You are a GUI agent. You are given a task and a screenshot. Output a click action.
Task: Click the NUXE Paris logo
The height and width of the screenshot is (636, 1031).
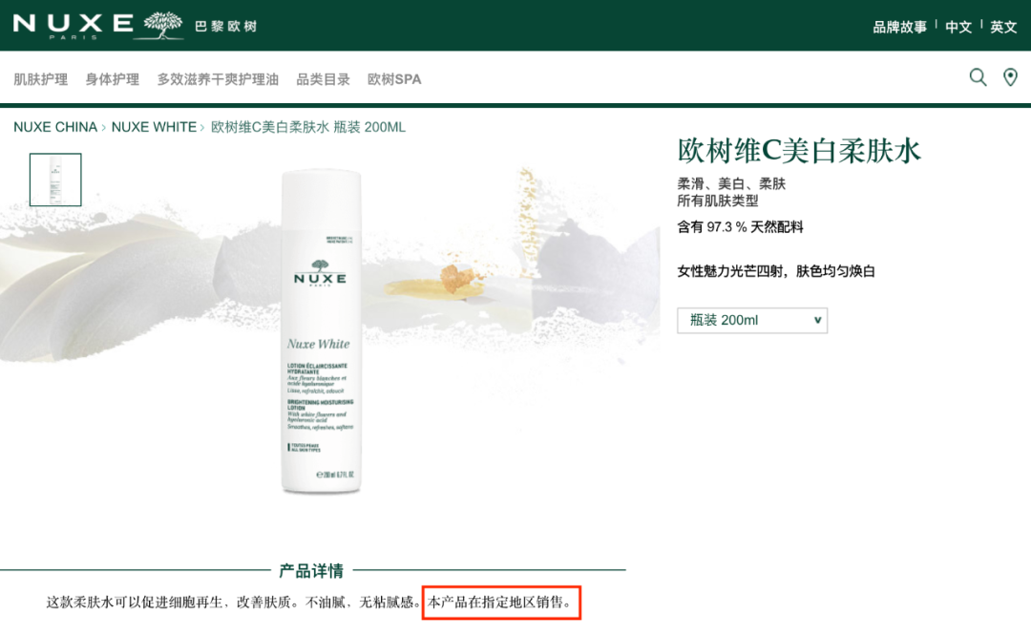pos(98,26)
